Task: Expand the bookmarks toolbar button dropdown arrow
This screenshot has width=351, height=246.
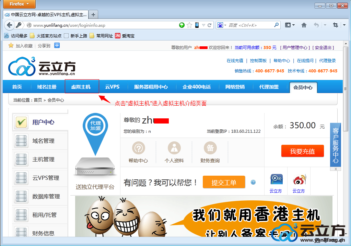Action: [x=293, y=25]
